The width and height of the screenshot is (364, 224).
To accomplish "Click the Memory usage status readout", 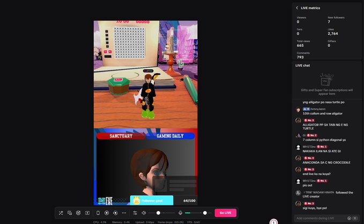I will (121, 222).
